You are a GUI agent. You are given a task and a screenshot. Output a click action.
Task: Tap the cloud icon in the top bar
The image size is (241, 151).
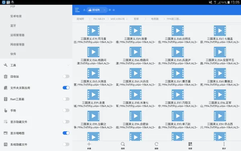click(114, 10)
